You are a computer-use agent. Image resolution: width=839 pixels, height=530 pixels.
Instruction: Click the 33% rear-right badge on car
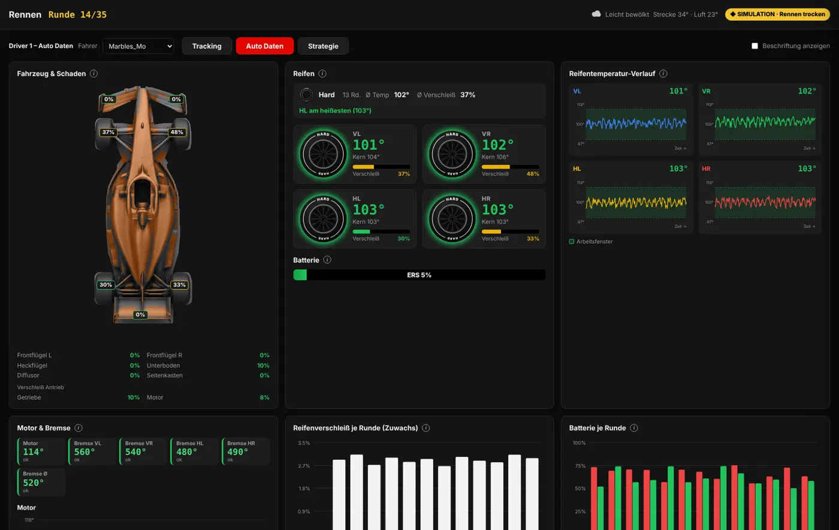179,285
